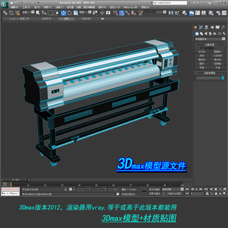Switch to the Motion command panel
This screenshot has height=228, width=228.
[x=212, y=27]
